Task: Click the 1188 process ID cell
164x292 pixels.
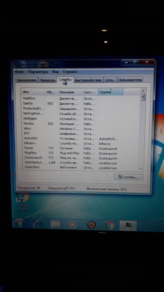Action: tap(52, 163)
